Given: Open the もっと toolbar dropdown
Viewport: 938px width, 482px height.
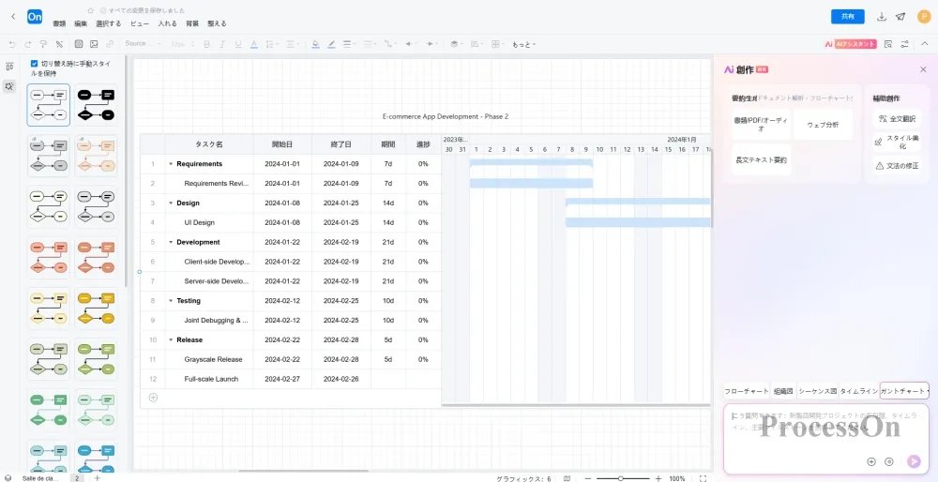Looking at the screenshot, I should (523, 44).
